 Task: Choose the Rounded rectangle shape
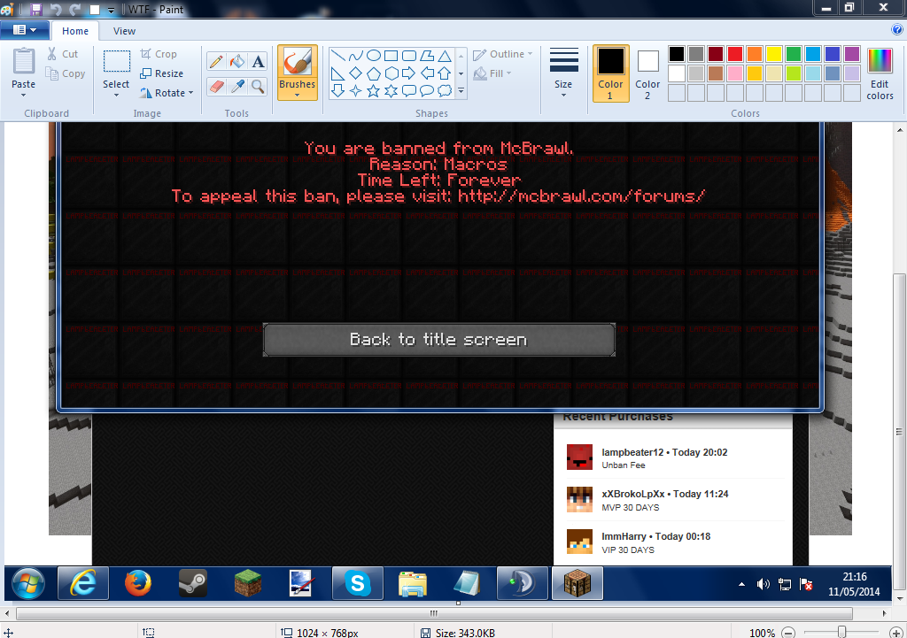[x=409, y=56]
